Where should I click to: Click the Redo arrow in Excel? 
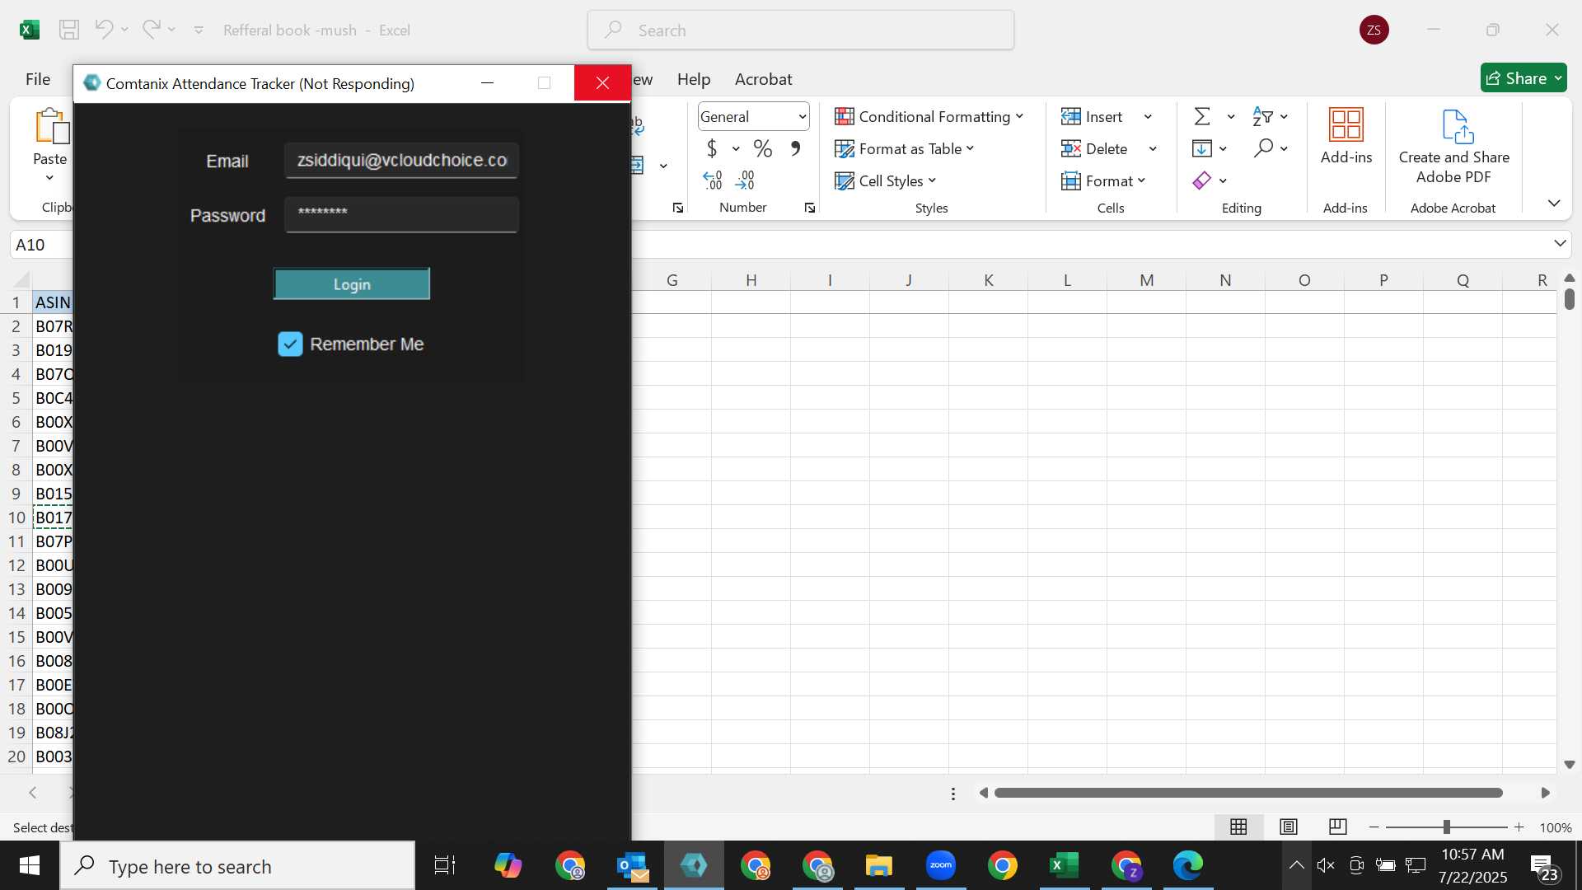coord(151,30)
